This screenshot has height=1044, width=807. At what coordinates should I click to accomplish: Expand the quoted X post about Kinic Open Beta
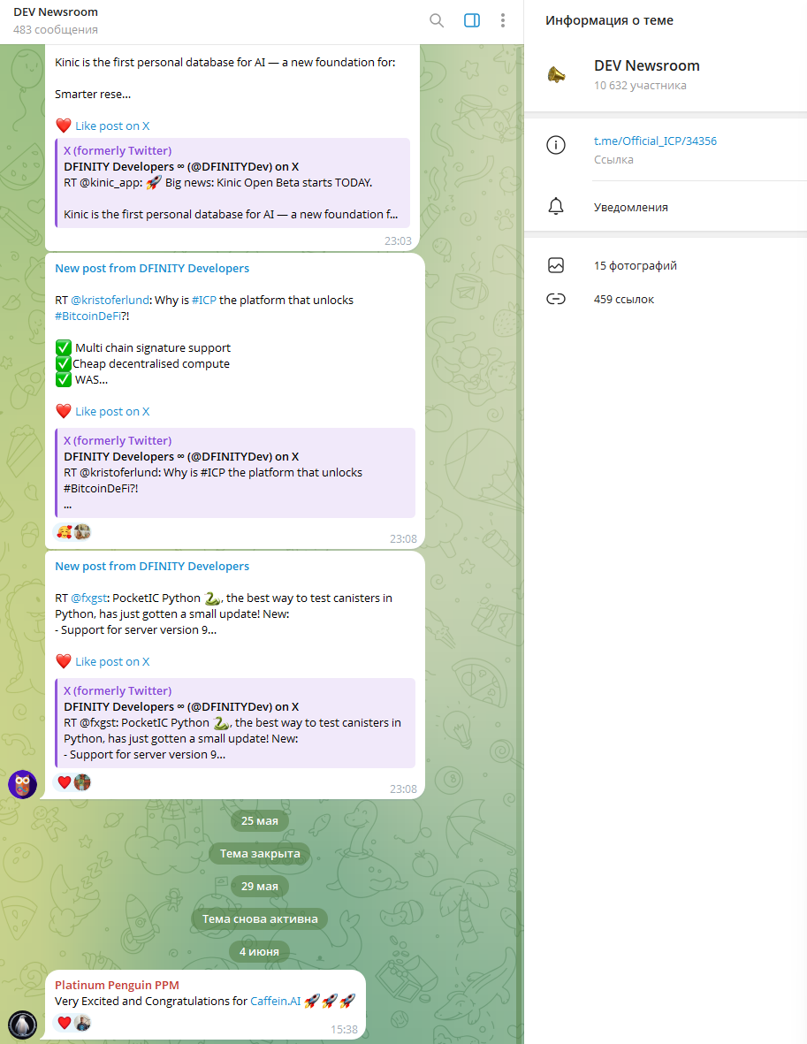click(x=234, y=183)
